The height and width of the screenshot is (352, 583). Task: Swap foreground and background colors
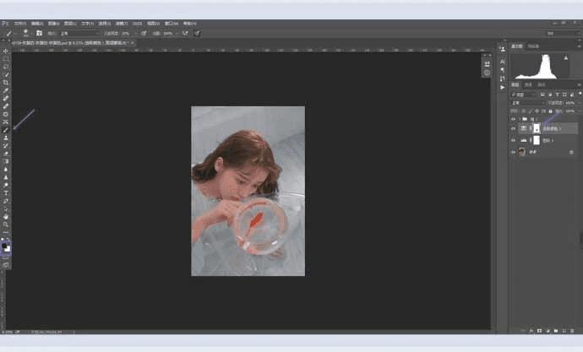pyautogui.click(x=8, y=240)
